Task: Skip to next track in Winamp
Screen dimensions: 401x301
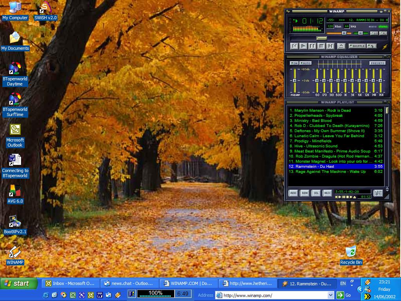Action: pyautogui.click(x=330, y=46)
